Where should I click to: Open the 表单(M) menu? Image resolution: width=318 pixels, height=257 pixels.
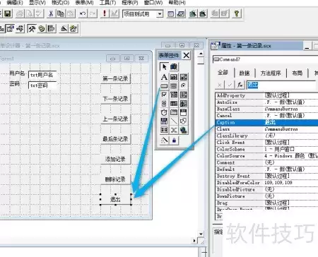[84, 3]
